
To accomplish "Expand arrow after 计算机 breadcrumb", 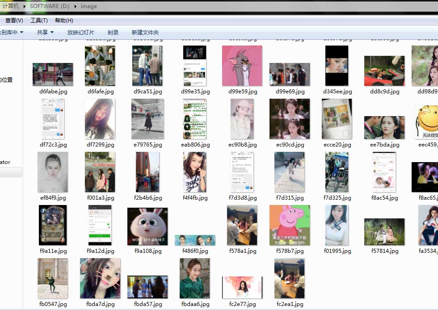I will pyautogui.click(x=24, y=6).
